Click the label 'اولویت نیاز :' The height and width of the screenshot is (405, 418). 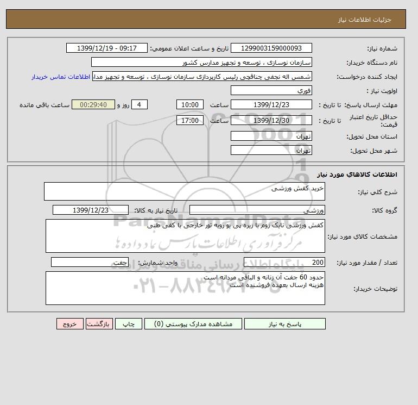pyautogui.click(x=382, y=91)
